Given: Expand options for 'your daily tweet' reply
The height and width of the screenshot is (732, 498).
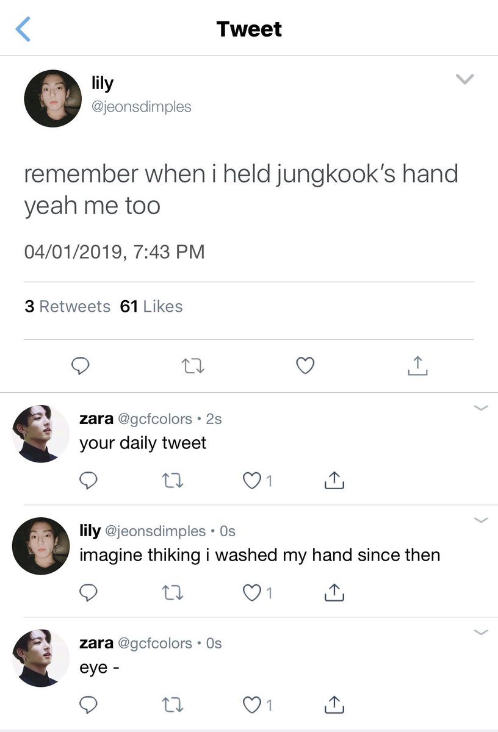Looking at the screenshot, I should 482,408.
